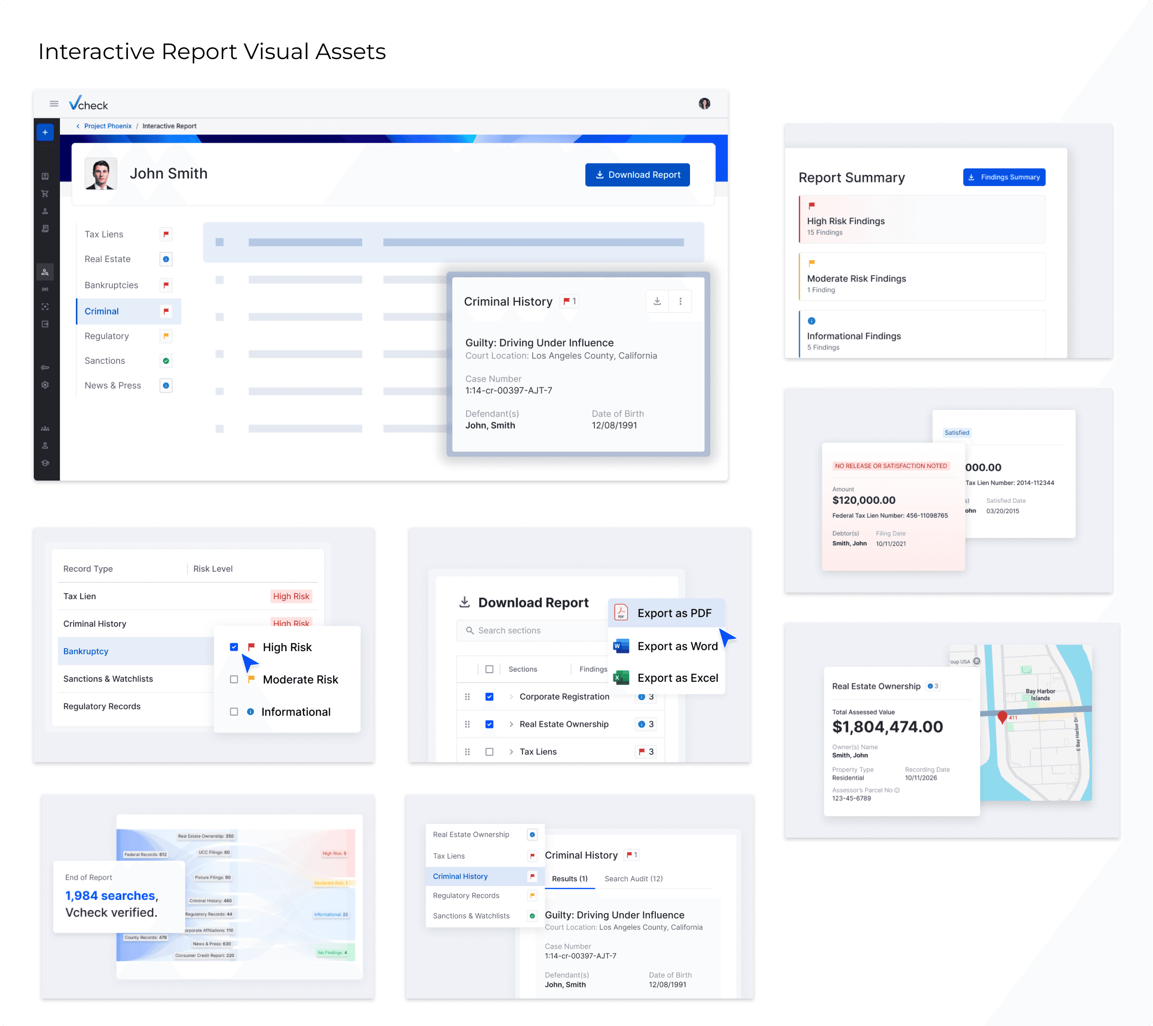Open the Criminal History three-dot menu
The width and height of the screenshot is (1153, 1026).
[680, 302]
